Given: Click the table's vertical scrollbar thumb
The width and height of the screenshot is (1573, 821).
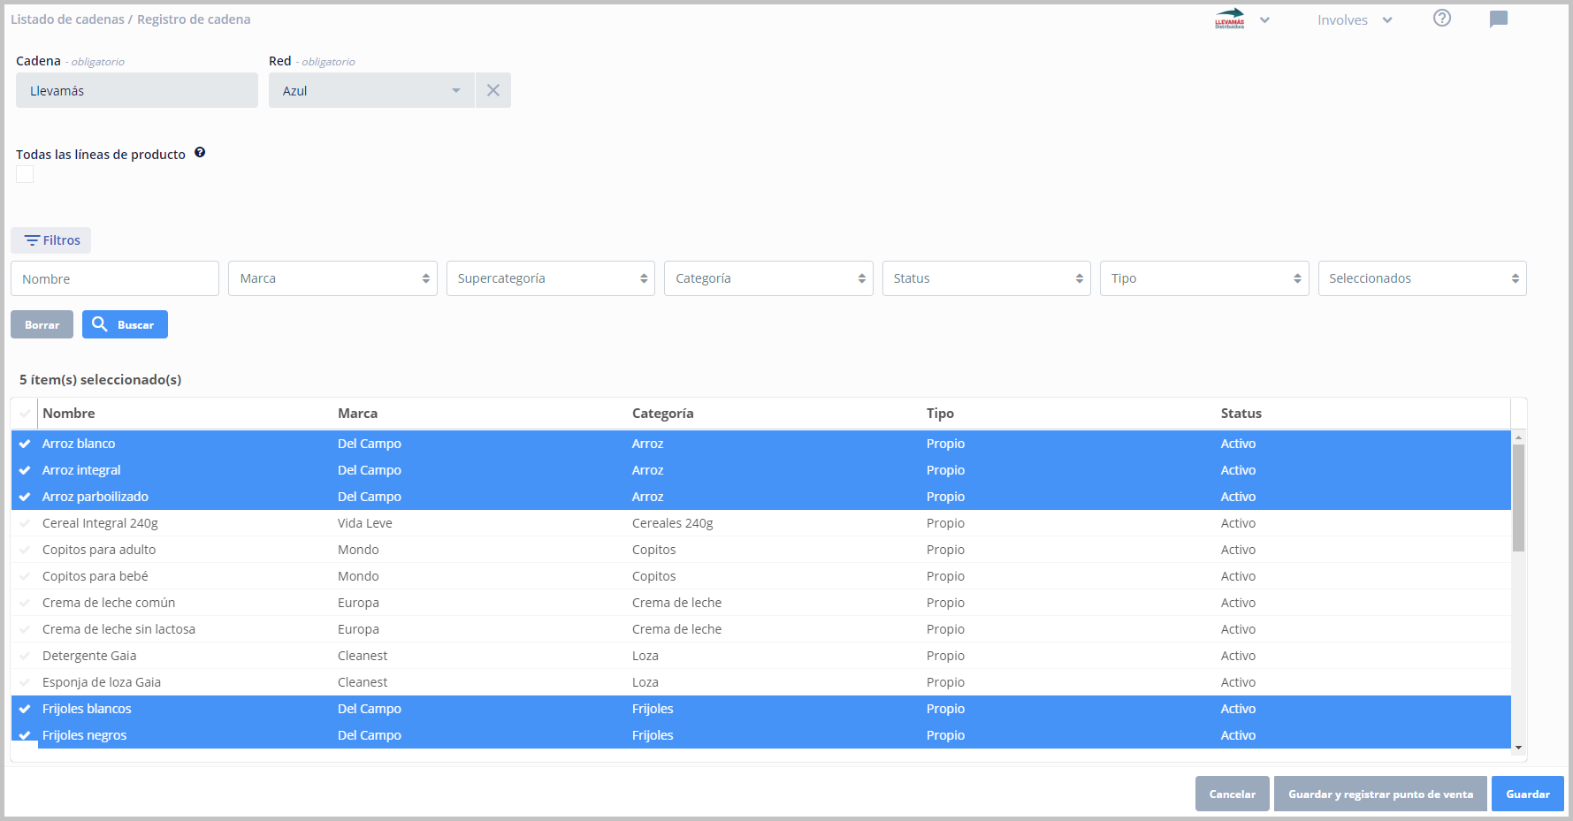Looking at the screenshot, I should [1518, 497].
